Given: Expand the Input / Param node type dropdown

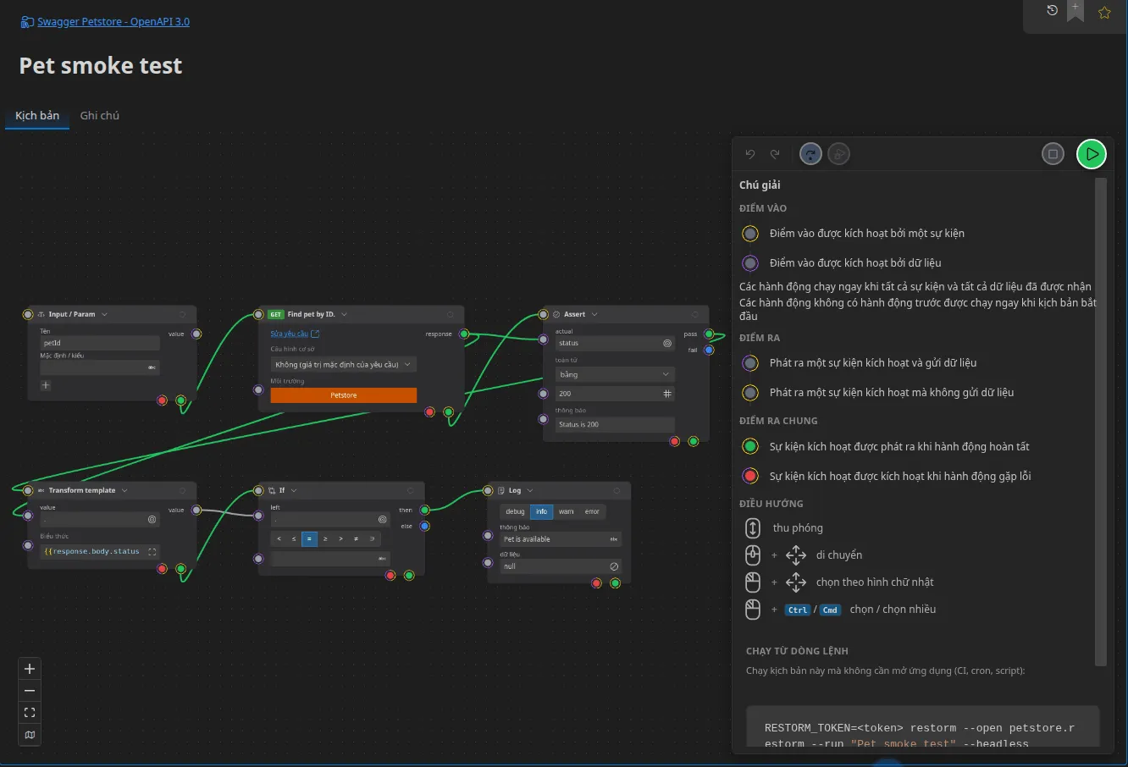Looking at the screenshot, I should pos(104,314).
